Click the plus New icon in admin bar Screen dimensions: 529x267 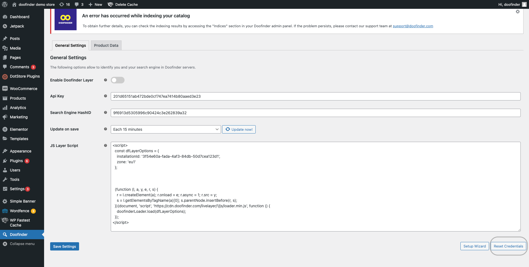90,4
